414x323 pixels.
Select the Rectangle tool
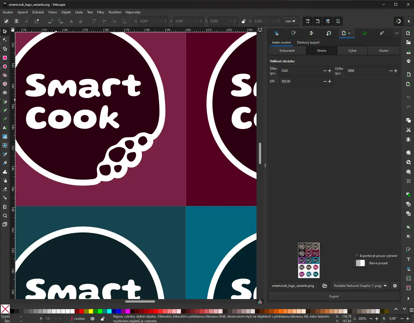(5, 58)
